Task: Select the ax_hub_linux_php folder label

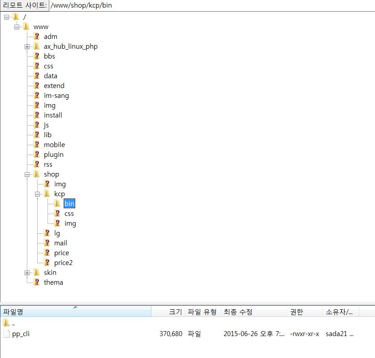Action: [70, 46]
